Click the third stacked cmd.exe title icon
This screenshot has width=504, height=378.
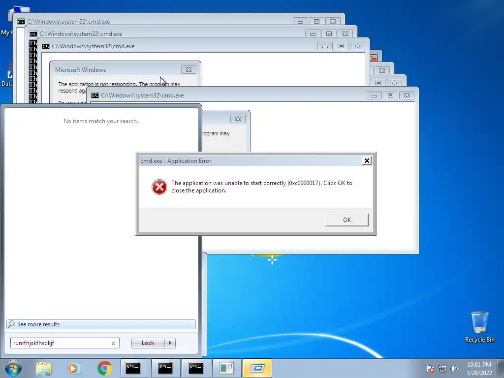point(46,46)
